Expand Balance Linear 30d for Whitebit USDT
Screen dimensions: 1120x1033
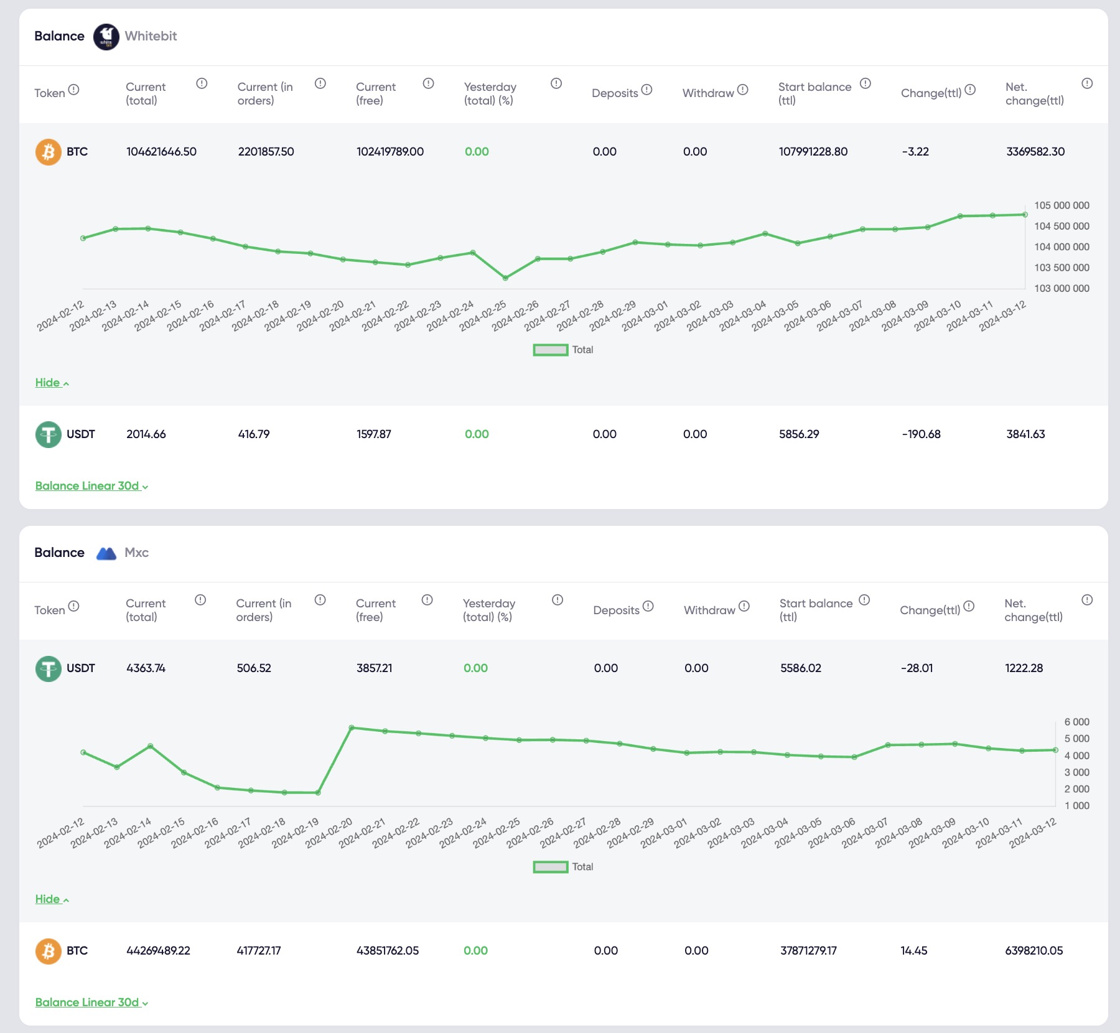[91, 486]
